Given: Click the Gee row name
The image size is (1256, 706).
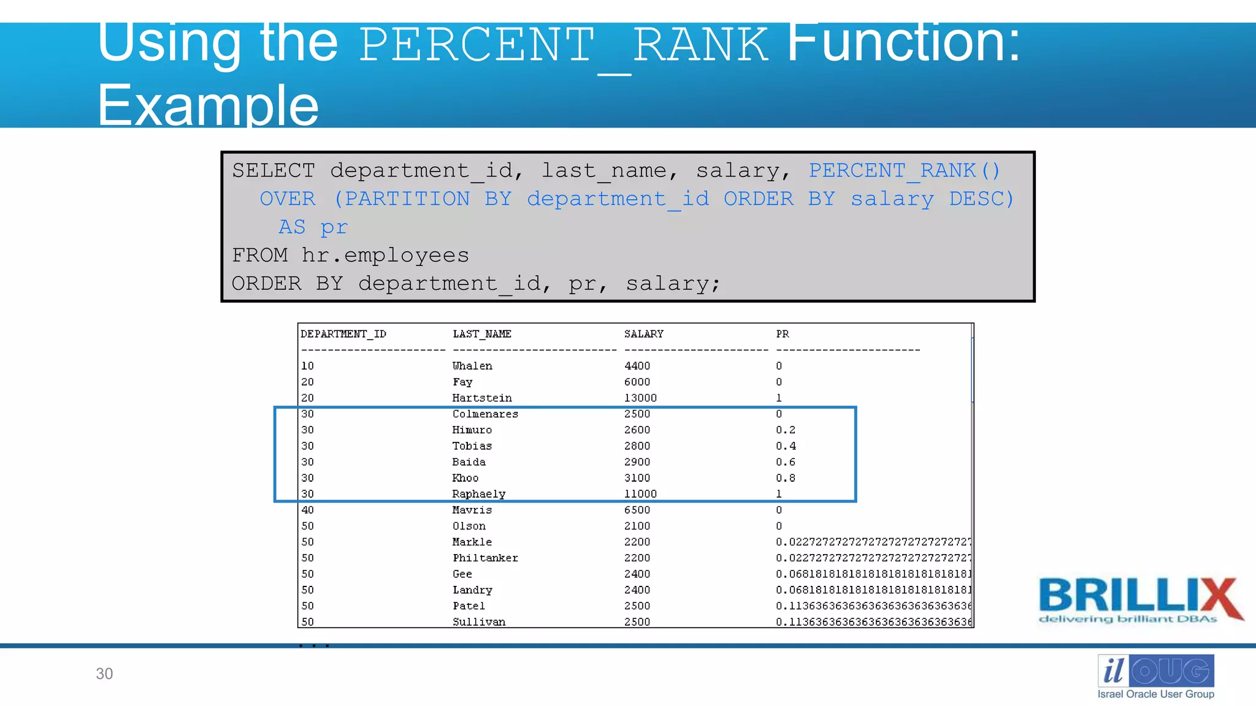Looking at the screenshot, I should 462,574.
